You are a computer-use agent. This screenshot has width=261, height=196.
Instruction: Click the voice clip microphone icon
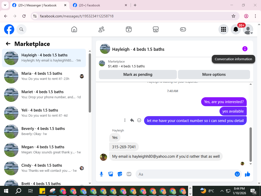click(101, 174)
